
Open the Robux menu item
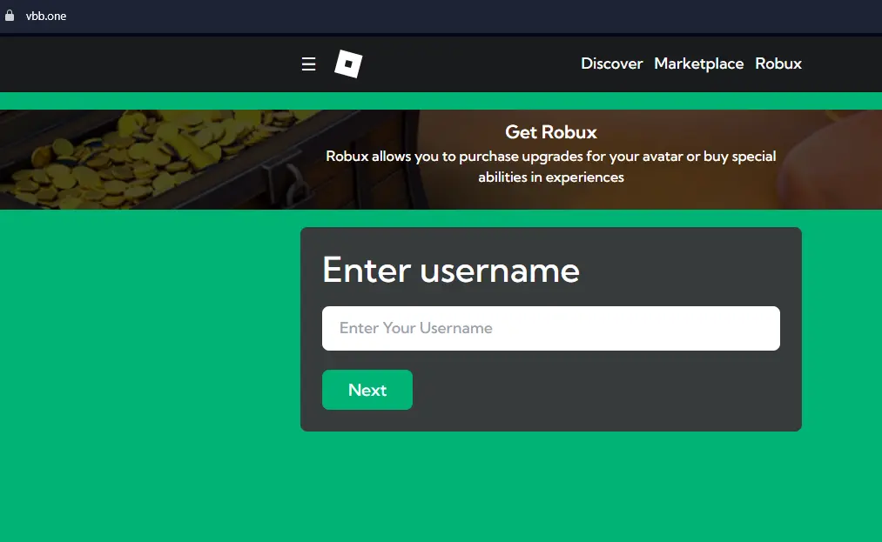778,64
